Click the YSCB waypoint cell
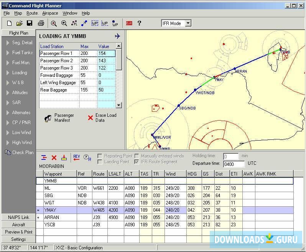Image resolution: width=306 pixels, height=252 pixels. tap(60, 225)
